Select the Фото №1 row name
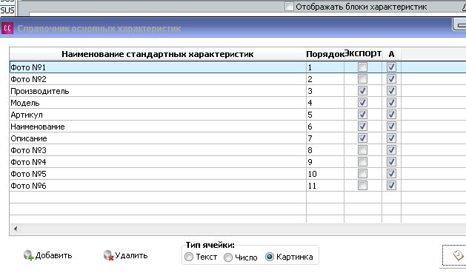 (x=28, y=67)
